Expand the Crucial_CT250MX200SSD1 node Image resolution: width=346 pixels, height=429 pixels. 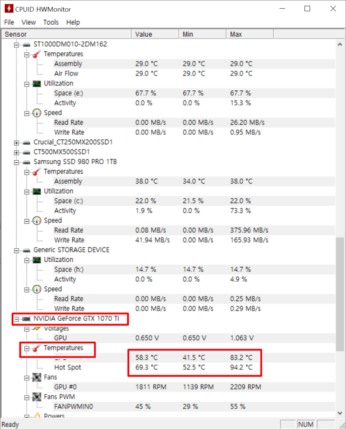point(16,142)
